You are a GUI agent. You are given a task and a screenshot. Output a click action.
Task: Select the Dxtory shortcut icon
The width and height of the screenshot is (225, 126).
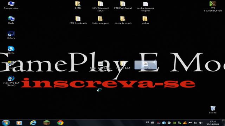11,35
